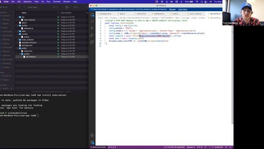Expand the node_modules folder in Finder
The height and width of the screenshot is (149, 264).
click(18, 40)
